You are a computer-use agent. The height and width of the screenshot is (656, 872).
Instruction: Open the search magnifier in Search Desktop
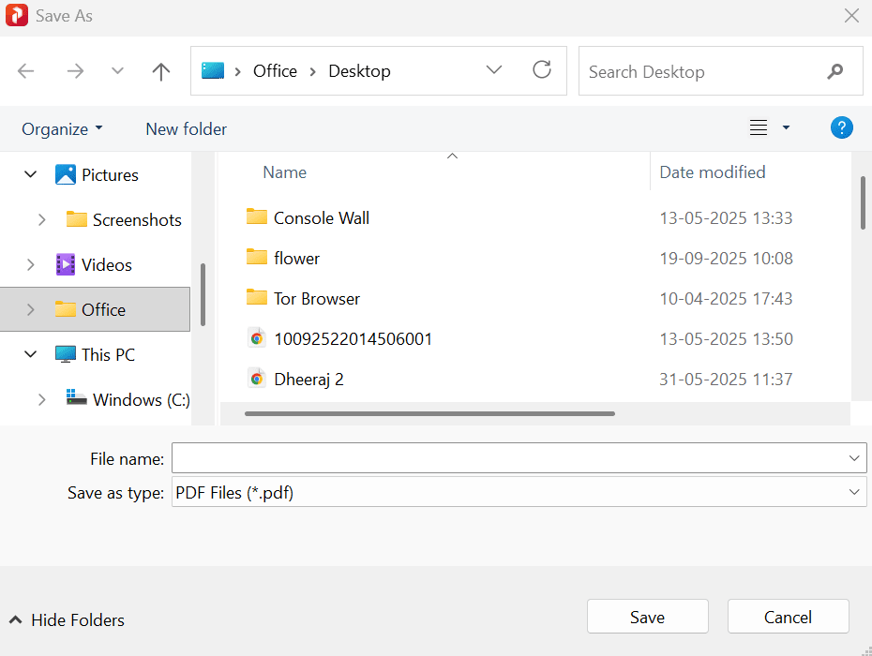tap(834, 71)
